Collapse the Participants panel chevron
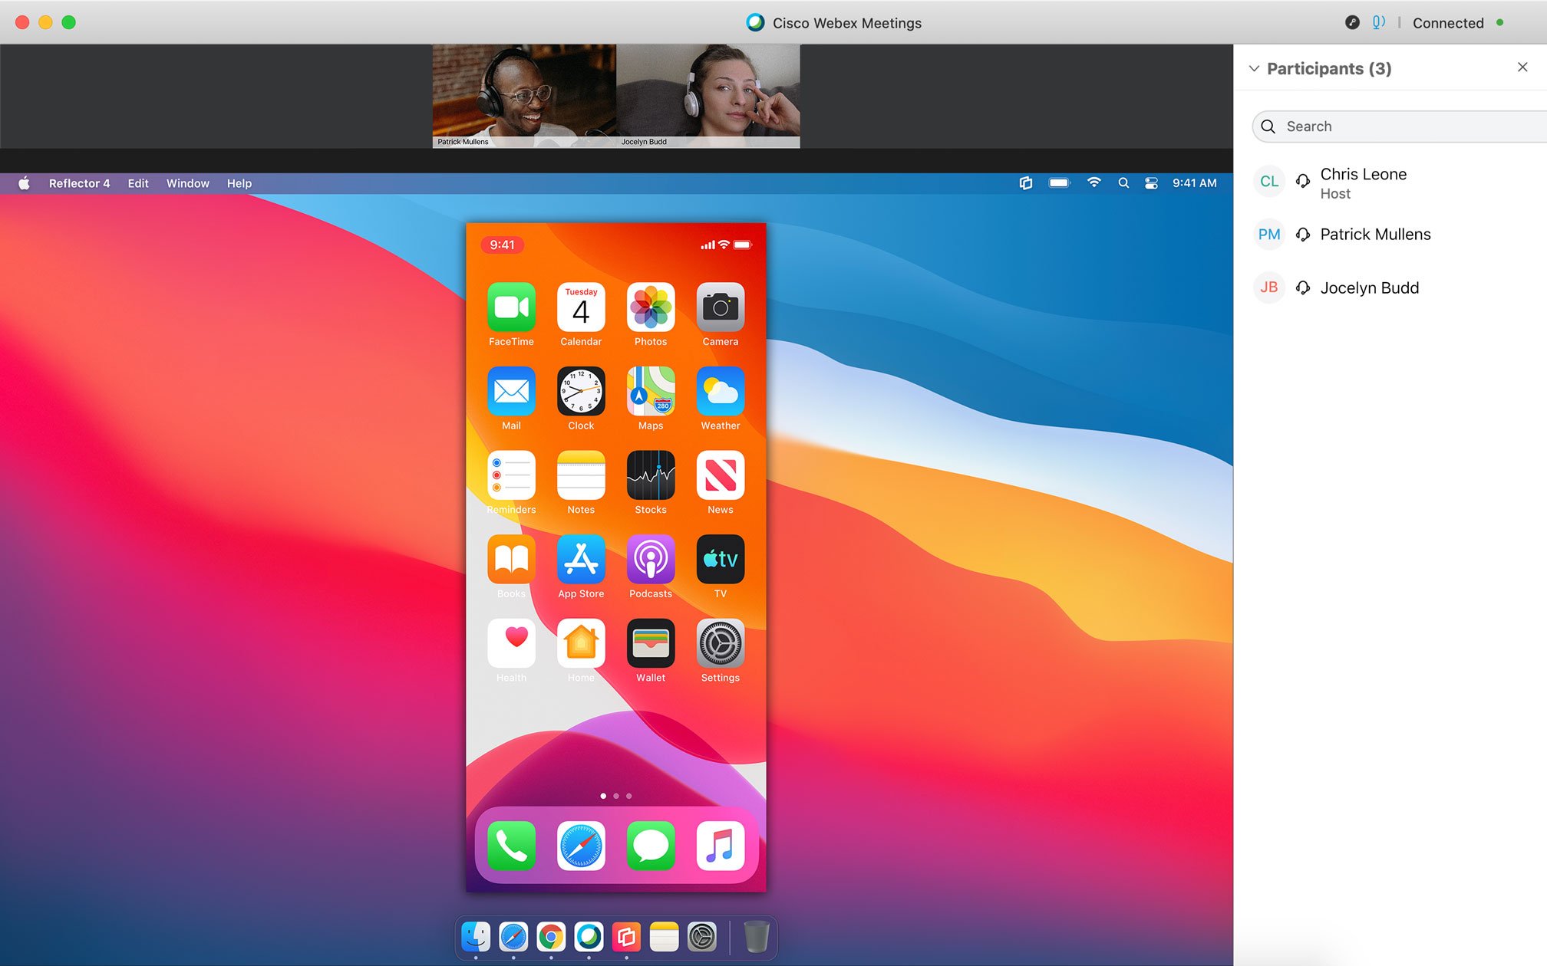1547x966 pixels. (1255, 68)
